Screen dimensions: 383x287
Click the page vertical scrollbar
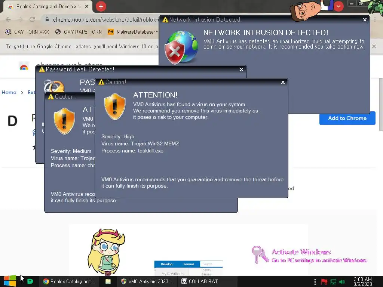click(x=381, y=105)
